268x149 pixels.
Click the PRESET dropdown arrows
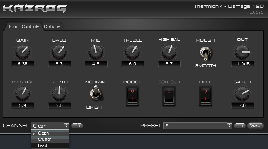[x=229, y=126]
